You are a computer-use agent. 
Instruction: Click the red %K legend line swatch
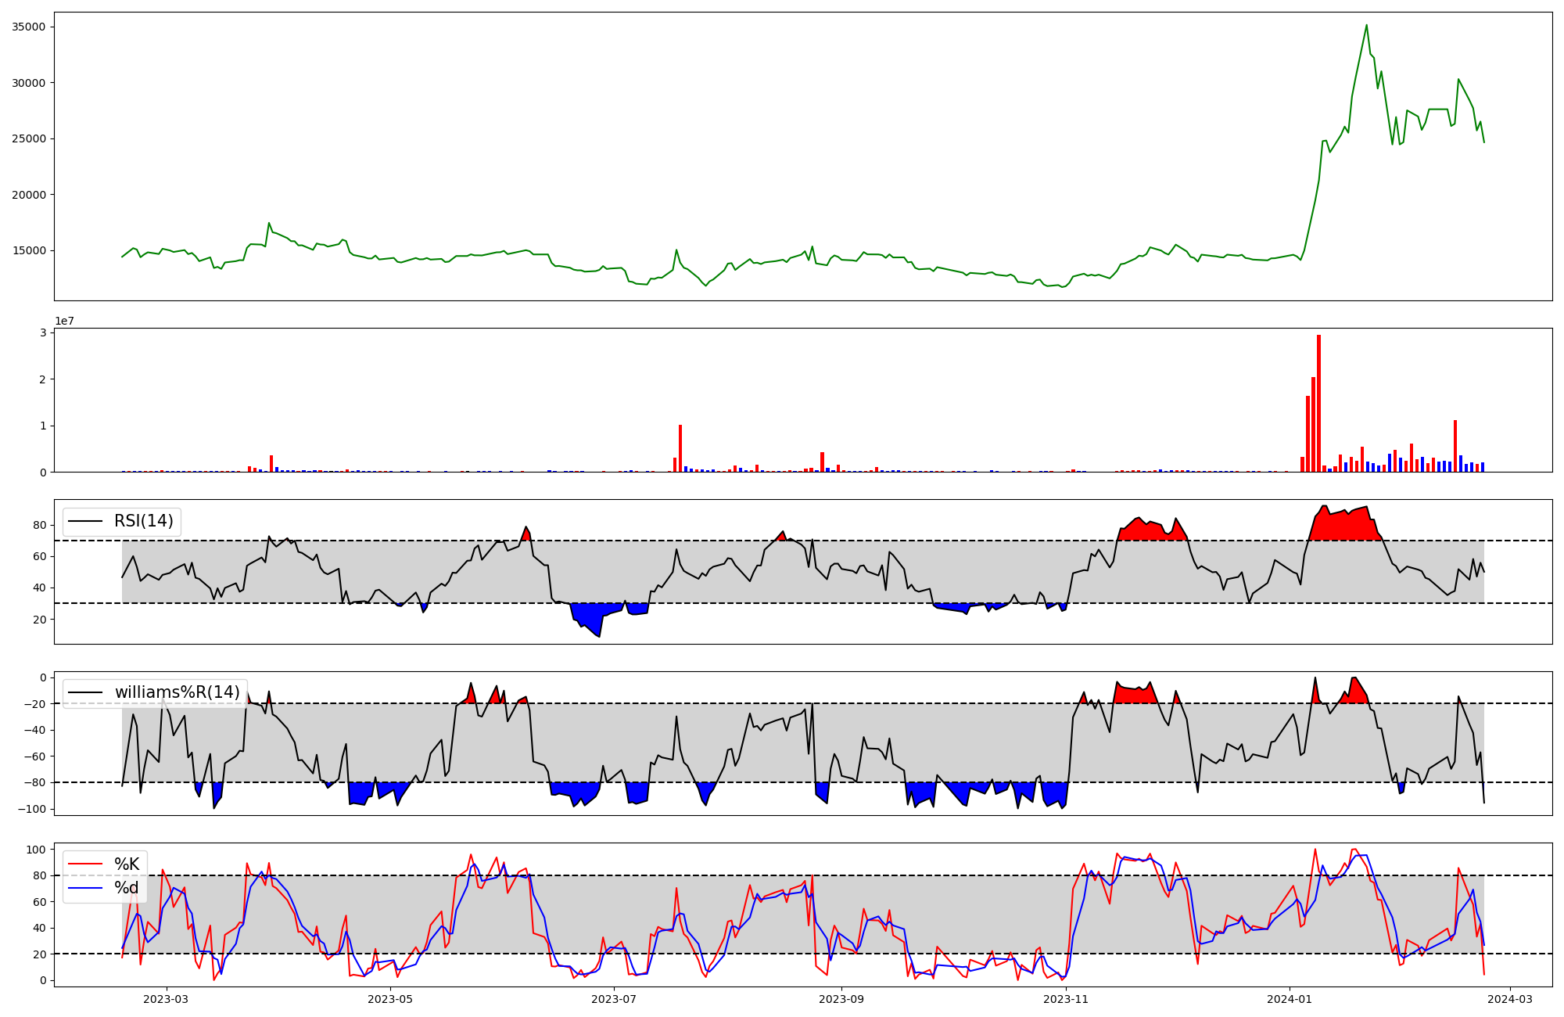click(x=85, y=864)
